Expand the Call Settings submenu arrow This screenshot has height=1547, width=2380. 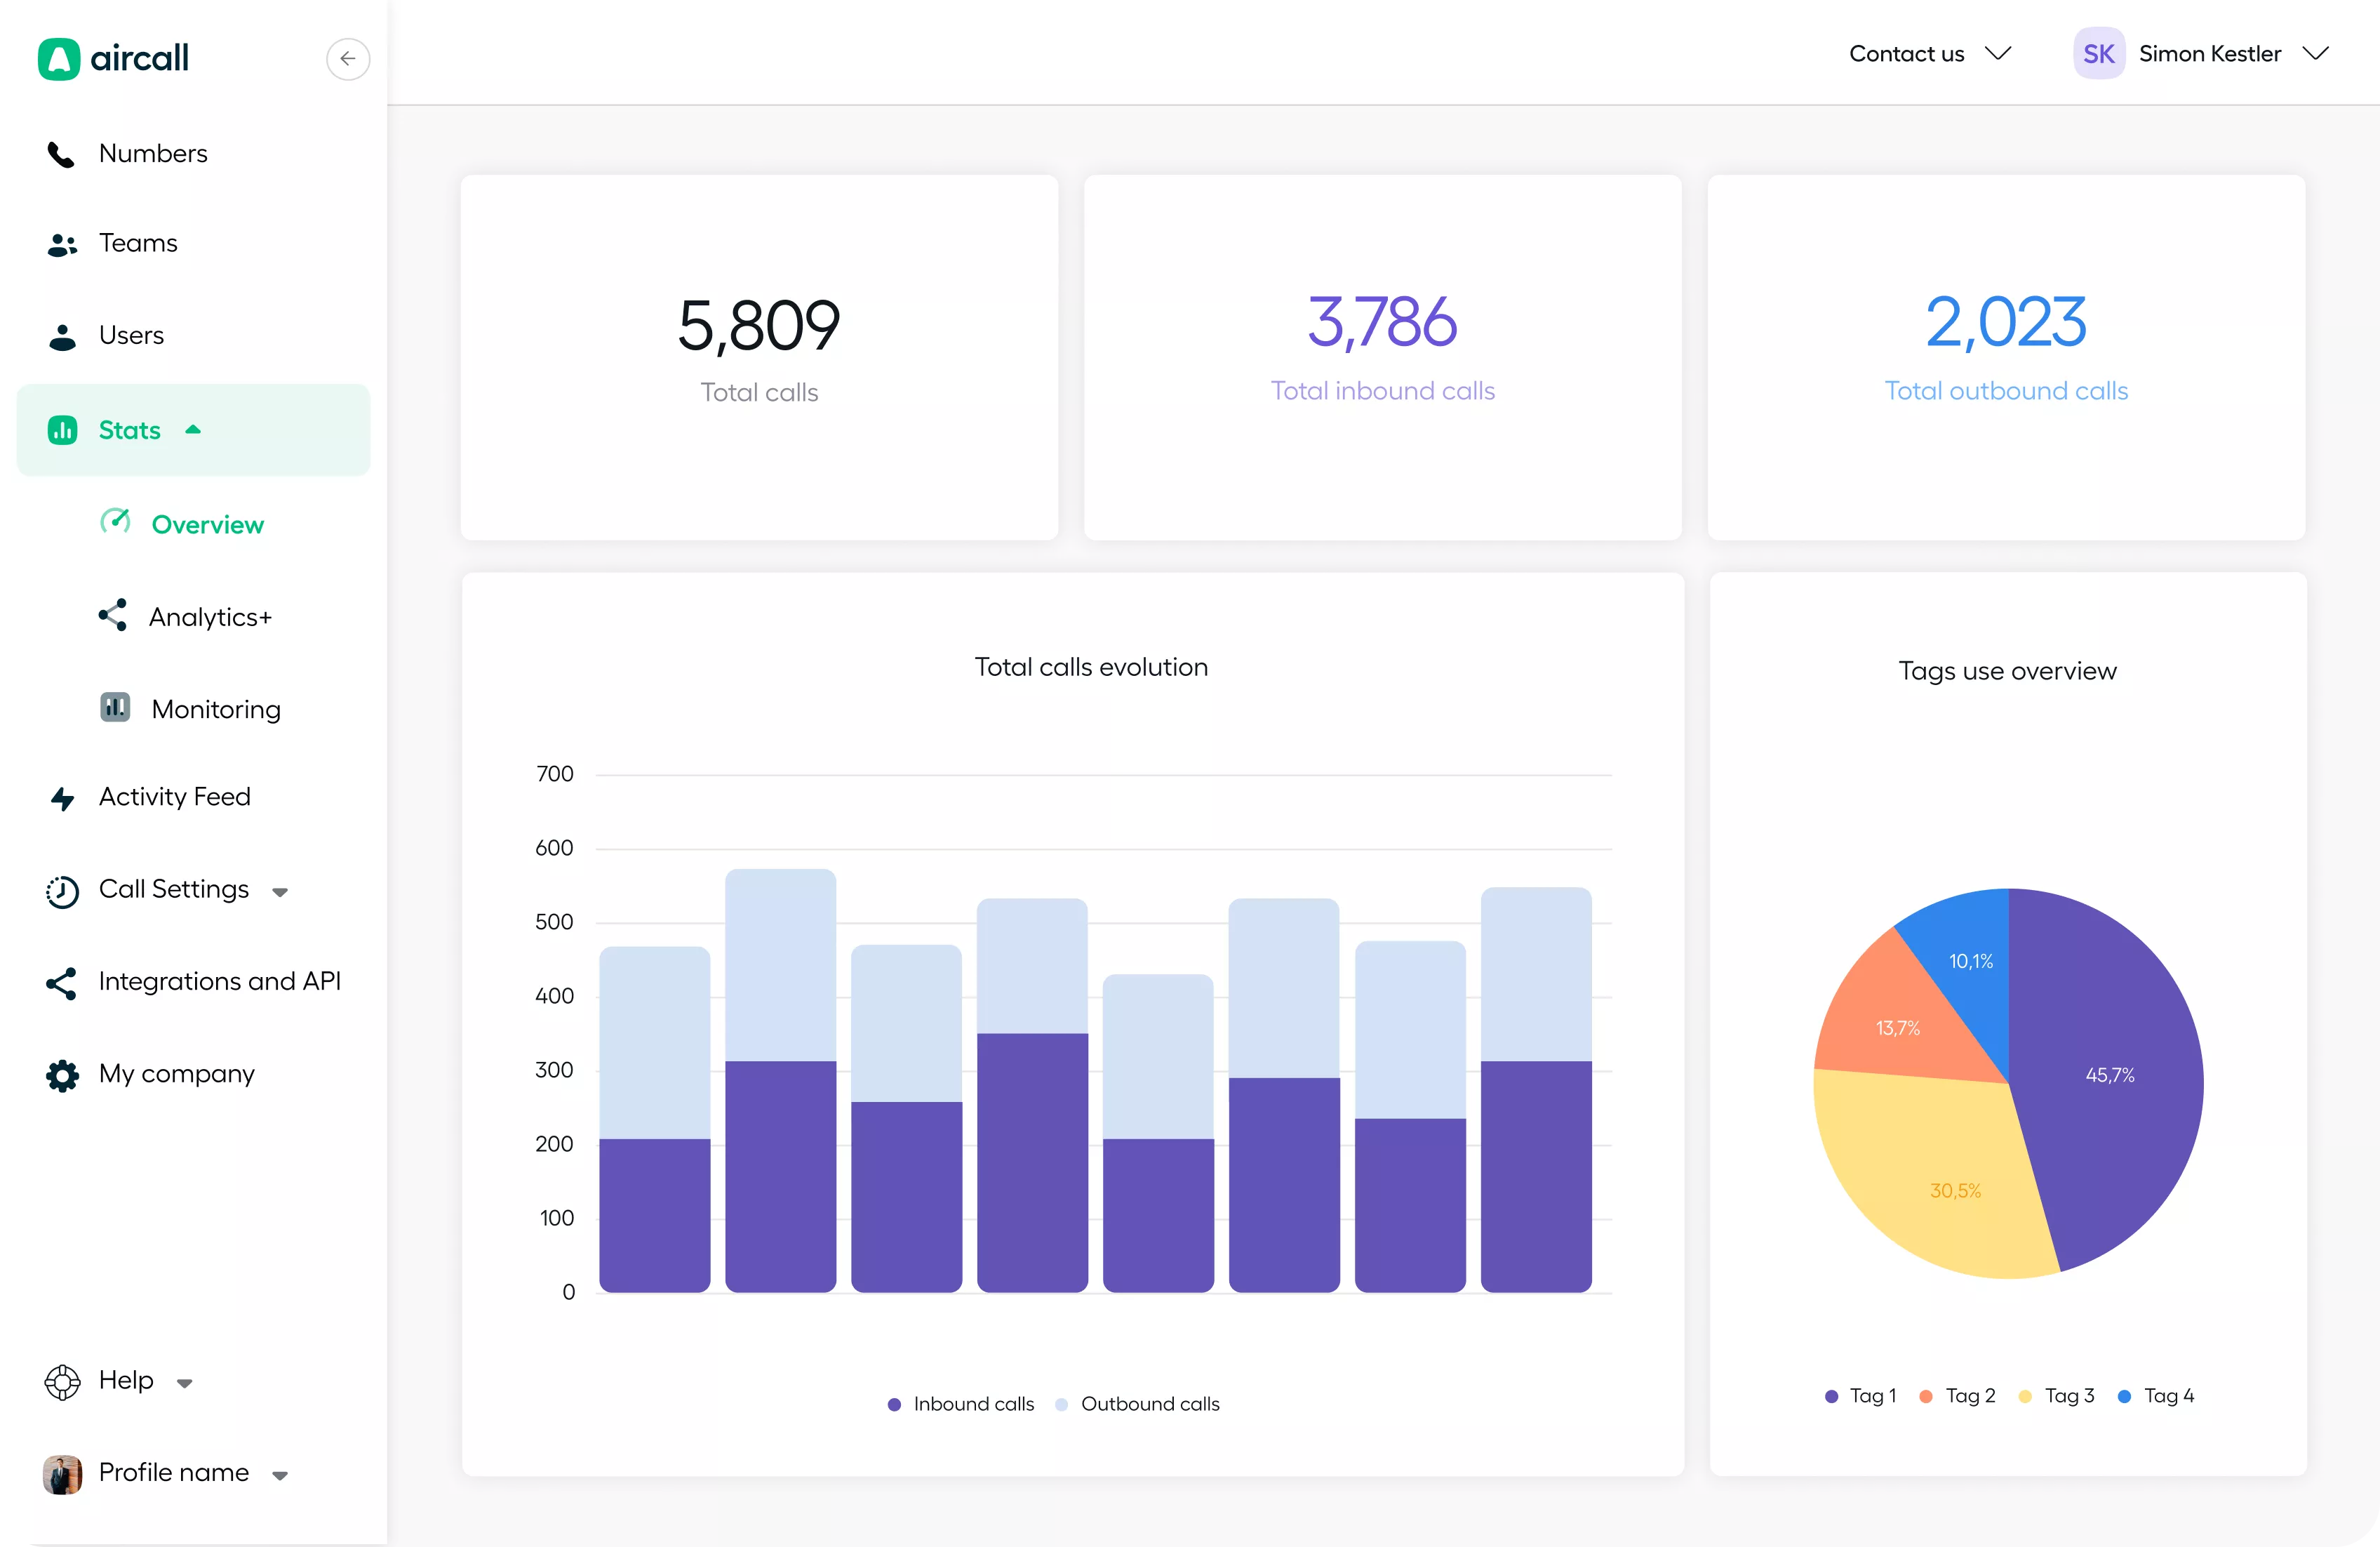point(280,891)
